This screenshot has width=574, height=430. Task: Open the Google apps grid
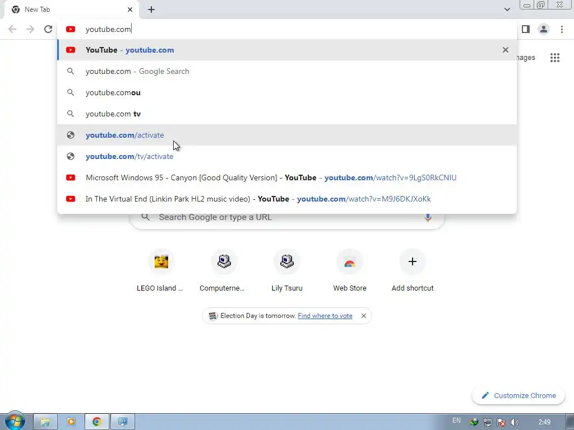[x=555, y=58]
